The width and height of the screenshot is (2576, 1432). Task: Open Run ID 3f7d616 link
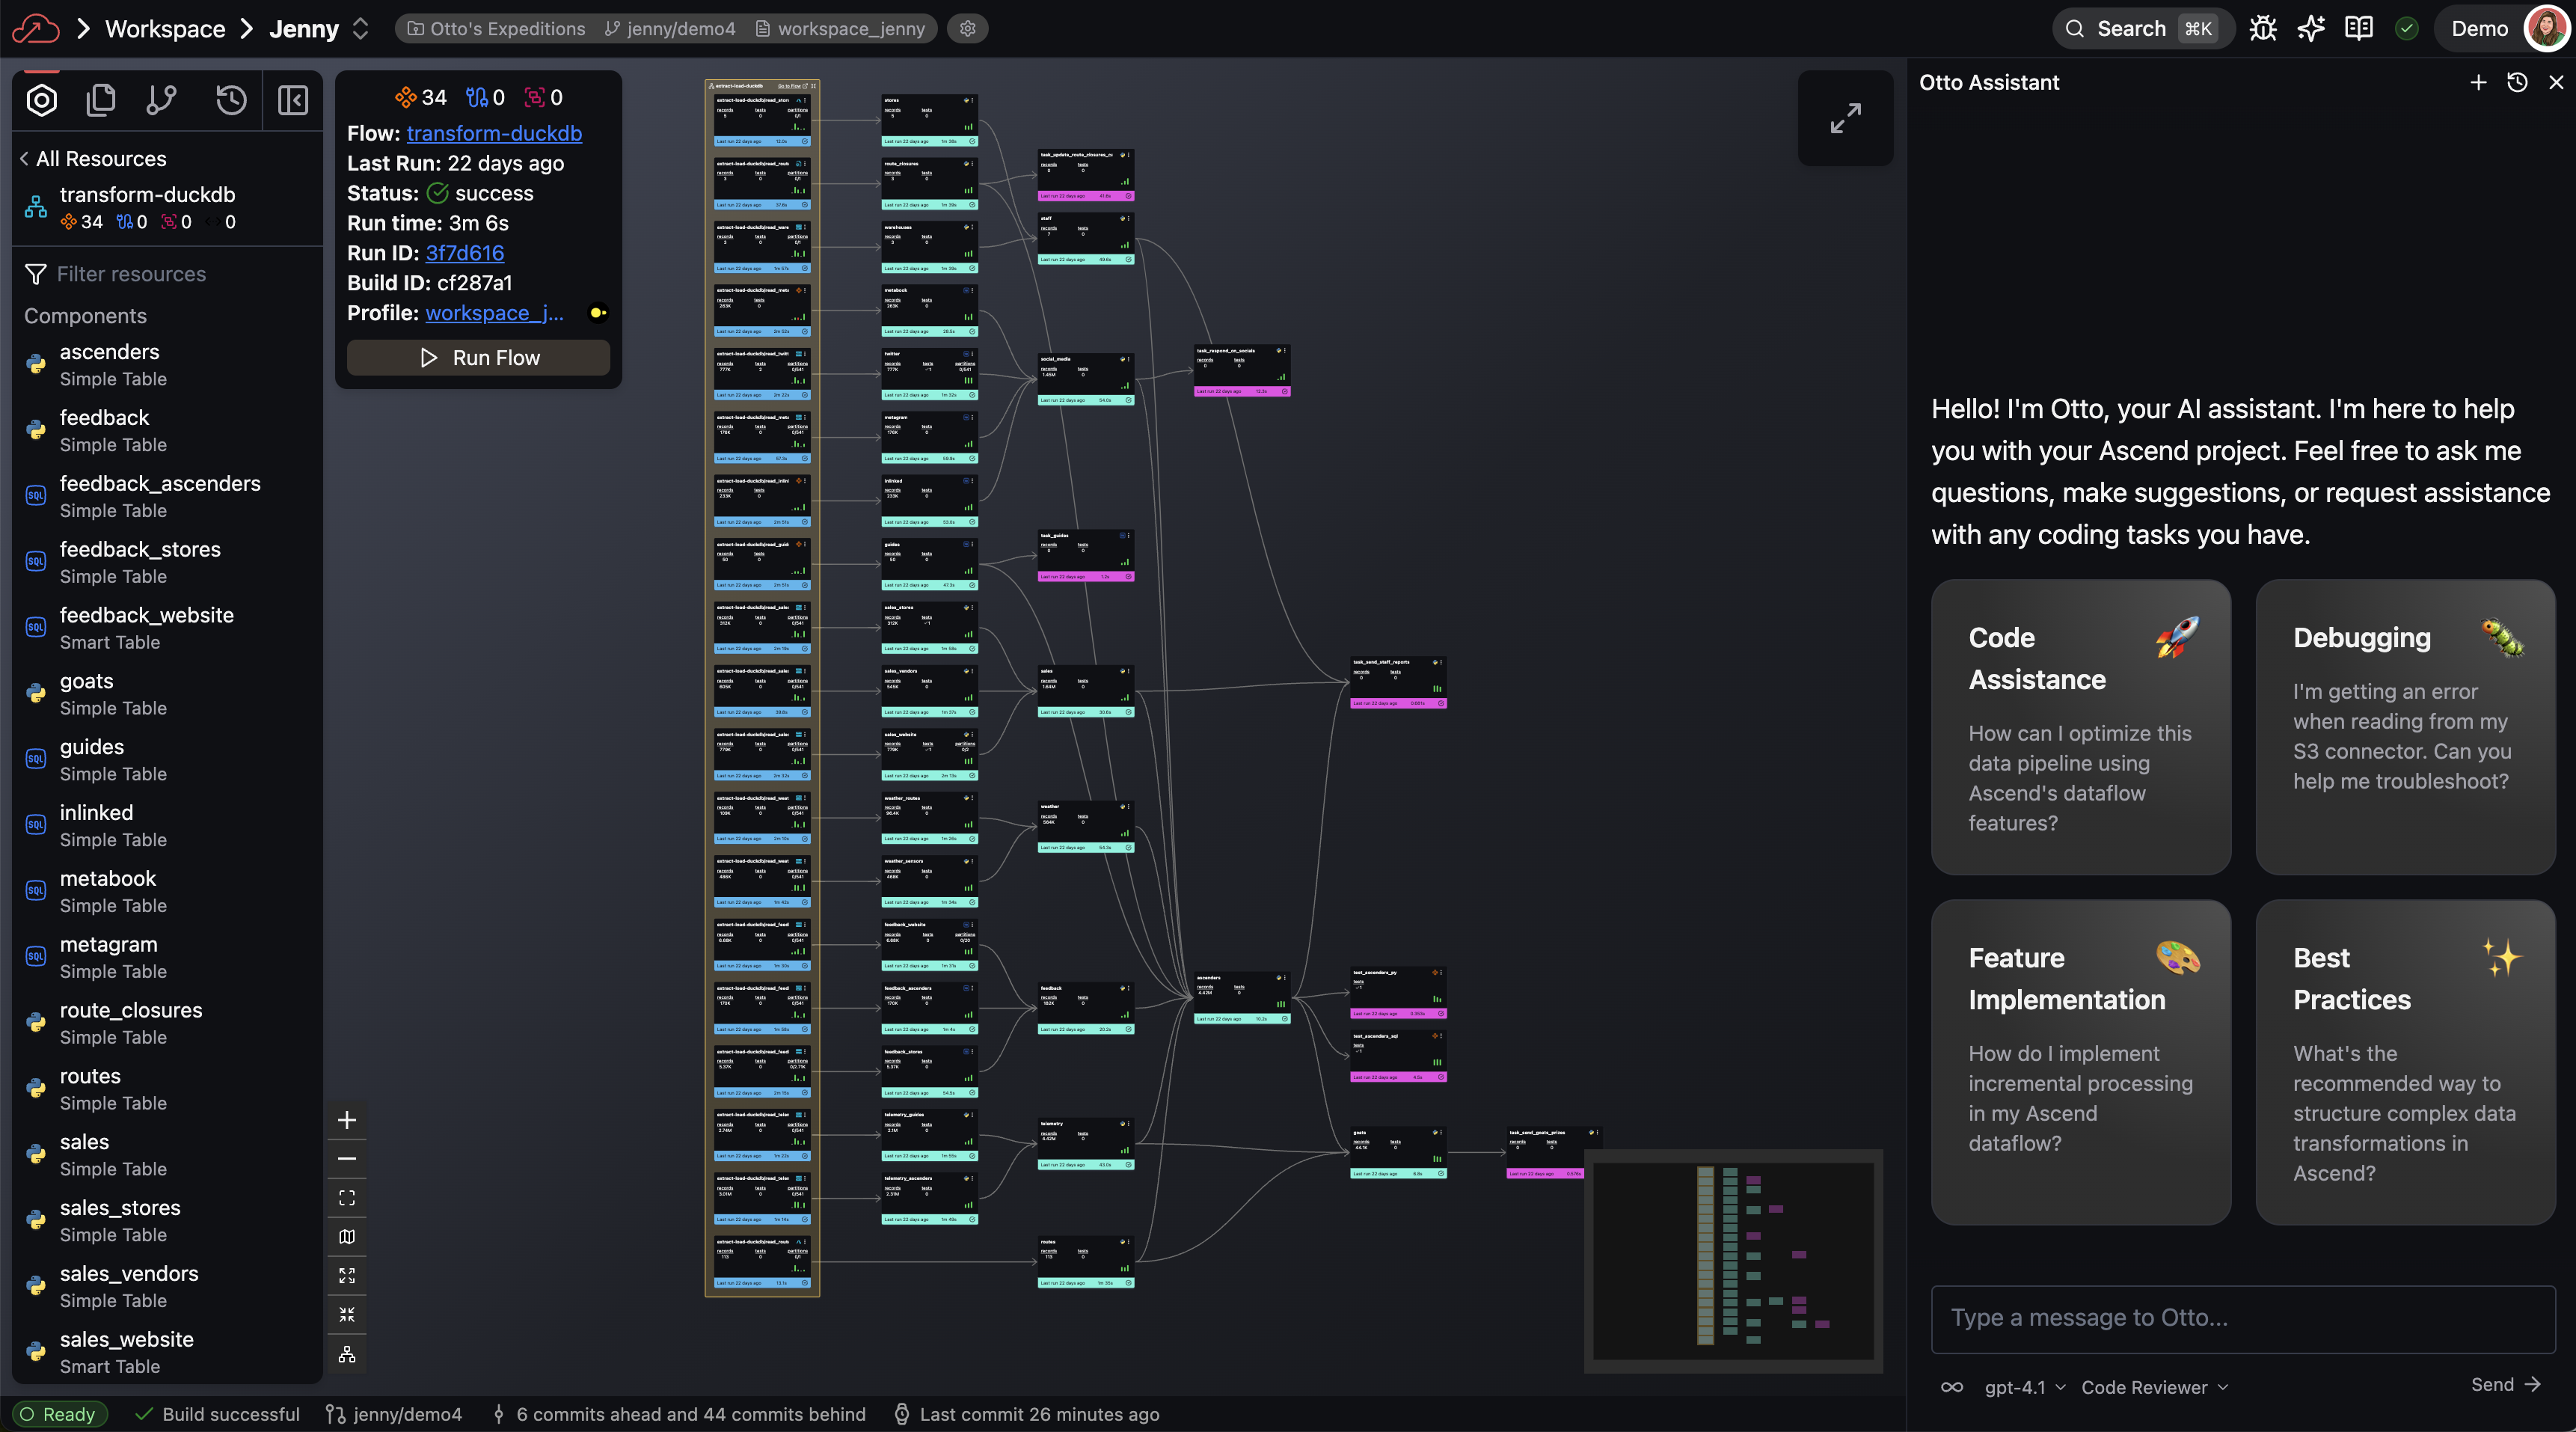click(464, 253)
